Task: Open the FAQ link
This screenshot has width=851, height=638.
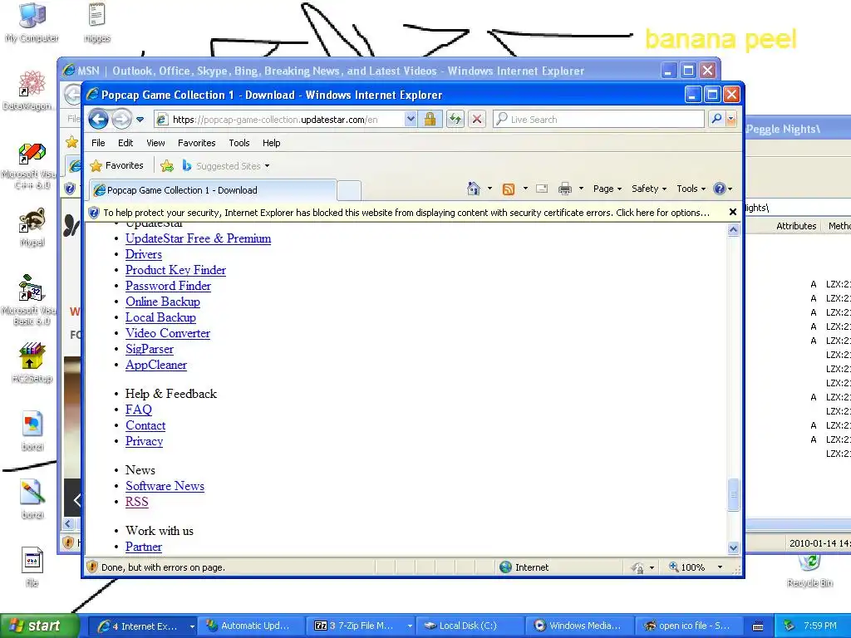Action: [139, 410]
